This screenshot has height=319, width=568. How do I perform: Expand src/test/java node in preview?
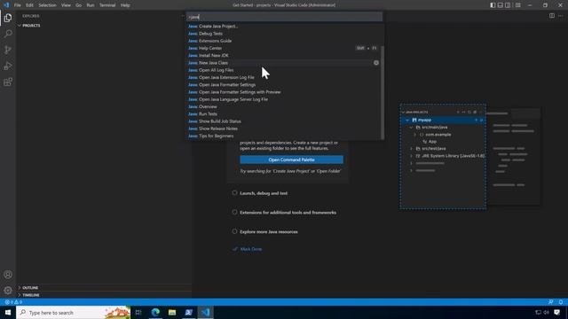click(x=411, y=149)
